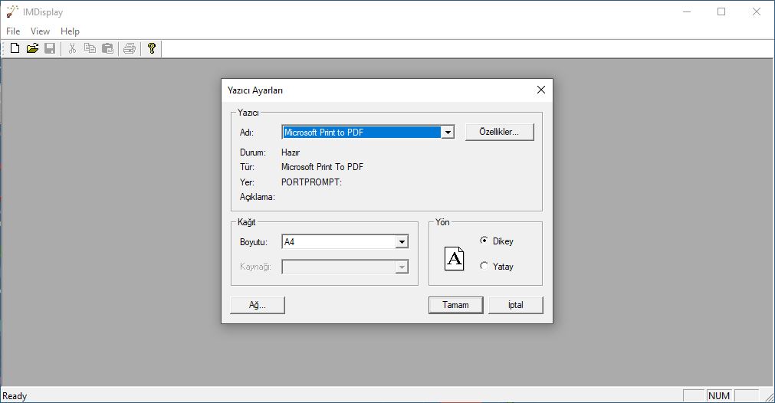Select the Yatay orientation radio button

(x=484, y=266)
